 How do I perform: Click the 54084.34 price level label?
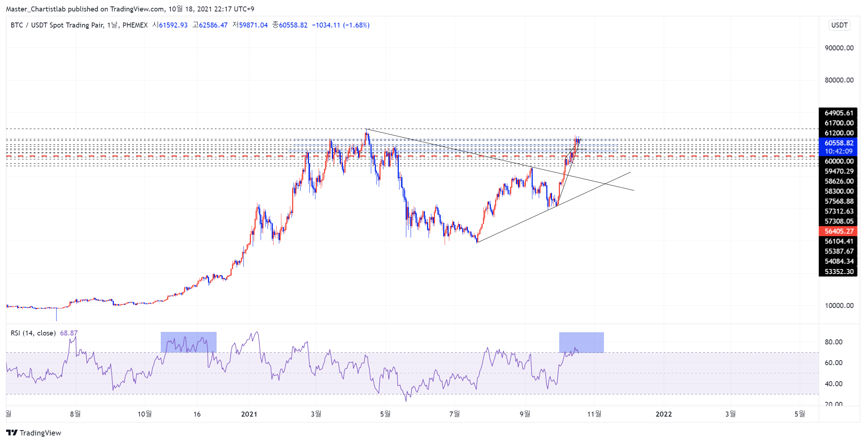[839, 261]
